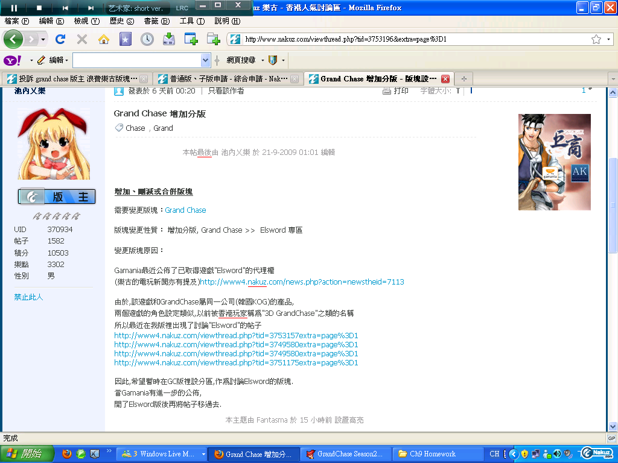618x463 pixels.
Task: Open a new tab with plus button
Action: [x=464, y=79]
